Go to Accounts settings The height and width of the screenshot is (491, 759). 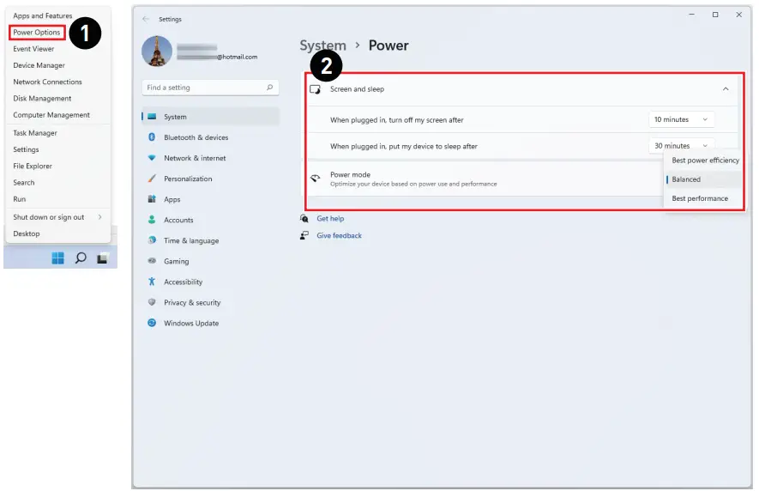point(178,220)
